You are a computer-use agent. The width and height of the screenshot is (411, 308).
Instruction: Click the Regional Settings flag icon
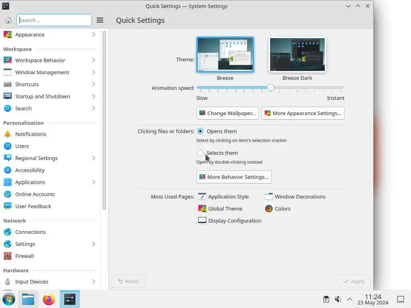tap(8, 158)
